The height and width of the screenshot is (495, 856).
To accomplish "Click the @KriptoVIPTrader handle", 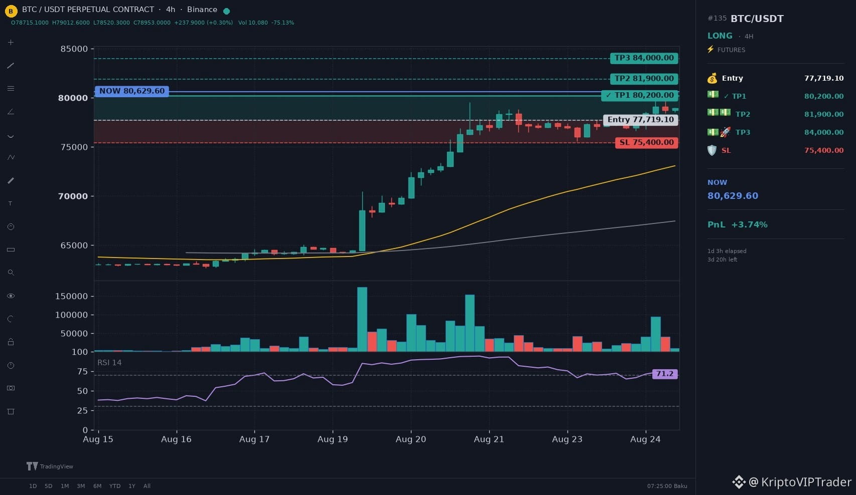I will (x=800, y=482).
